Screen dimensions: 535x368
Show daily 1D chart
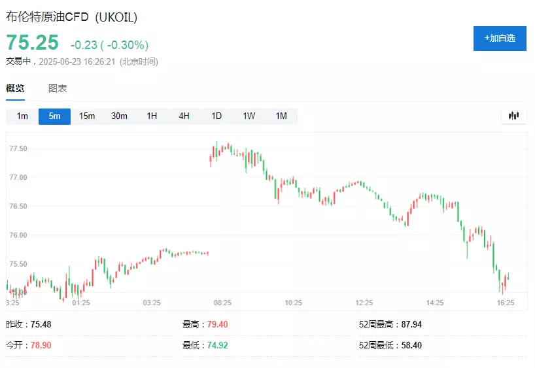[x=216, y=116]
